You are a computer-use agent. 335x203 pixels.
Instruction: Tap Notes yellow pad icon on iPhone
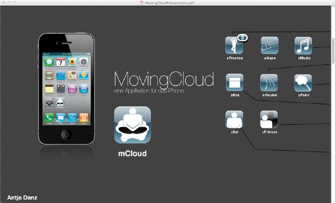(49, 88)
